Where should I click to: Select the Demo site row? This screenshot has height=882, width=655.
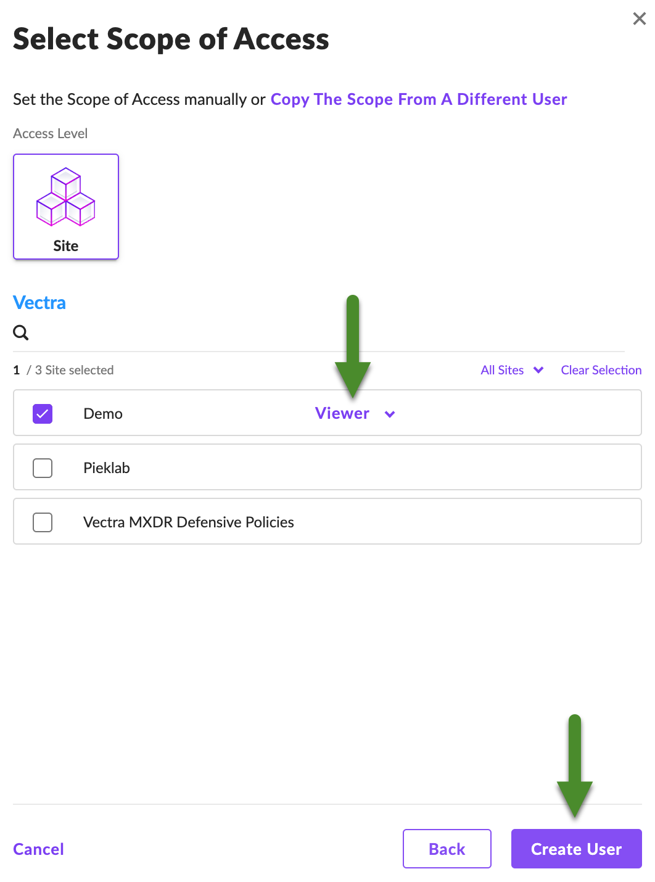[185, 413]
